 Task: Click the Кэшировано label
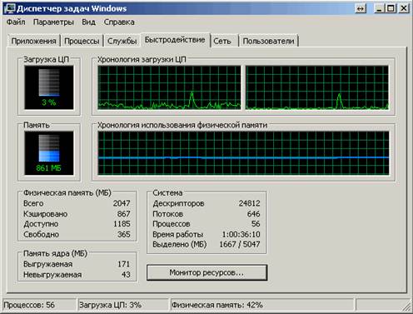pyautogui.click(x=46, y=214)
